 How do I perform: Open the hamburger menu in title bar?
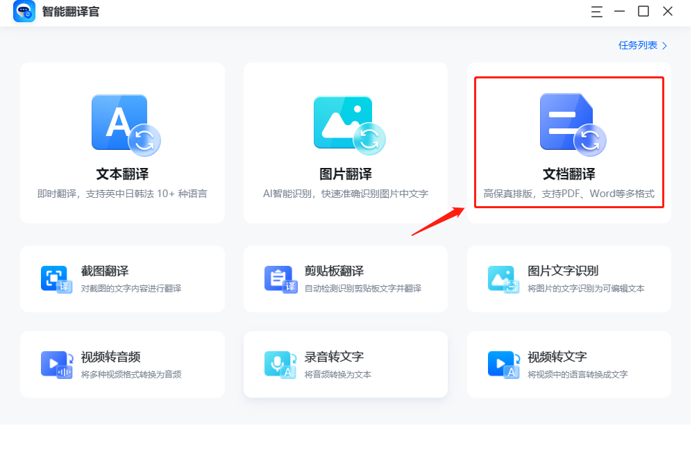point(596,12)
